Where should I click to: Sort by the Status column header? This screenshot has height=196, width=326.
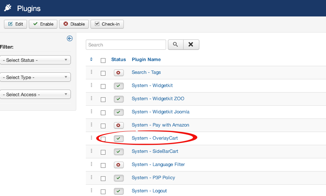[x=118, y=60]
